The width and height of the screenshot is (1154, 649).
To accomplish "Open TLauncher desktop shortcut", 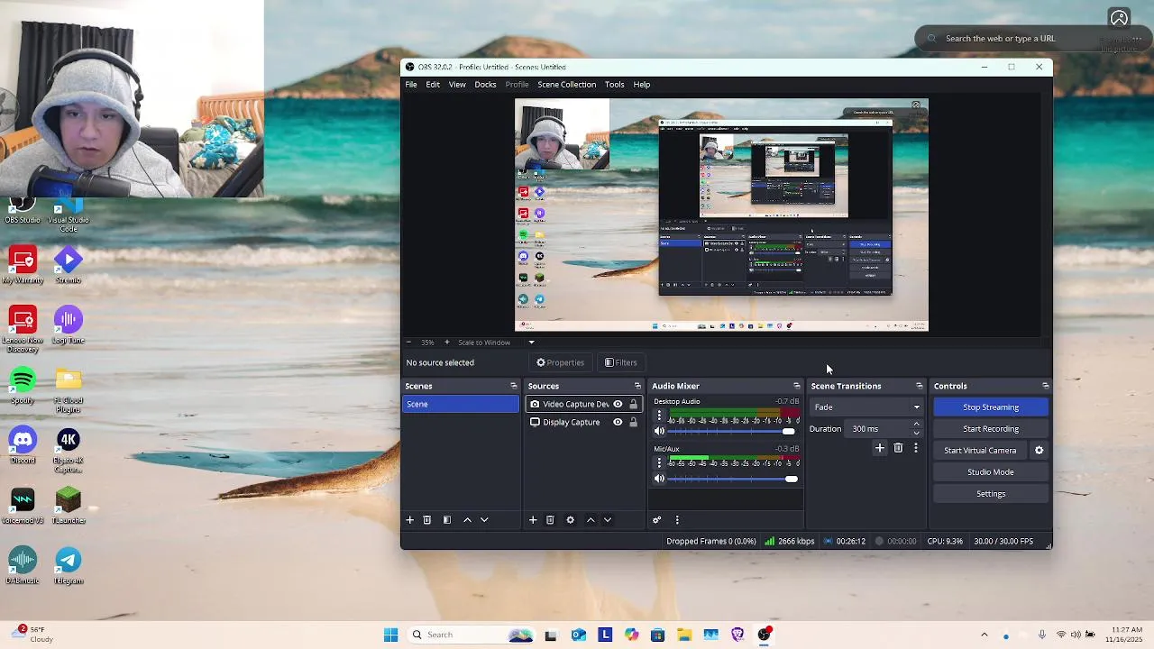I will [69, 506].
